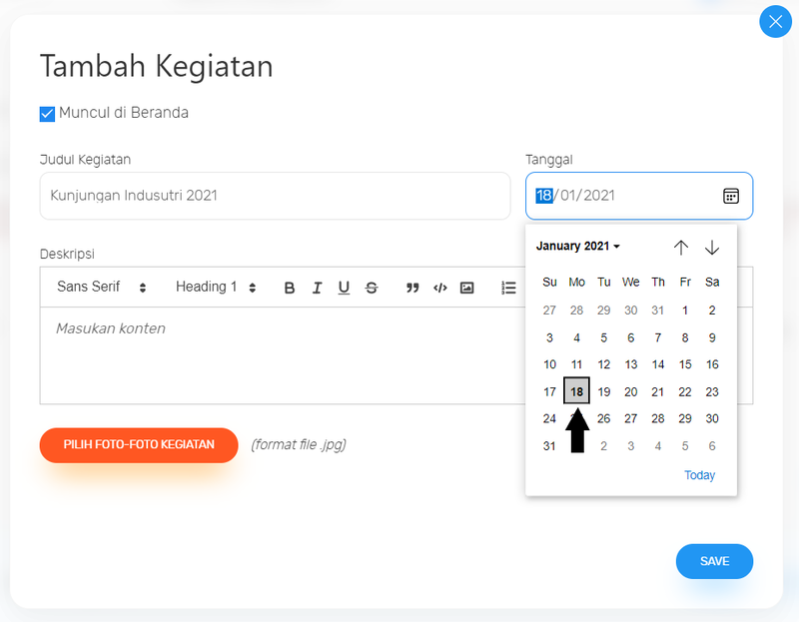The height and width of the screenshot is (622, 799).
Task: Create an ordered list
Action: tap(508, 288)
